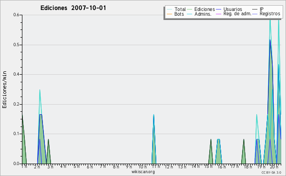Click the Registros legend label

click(270, 14)
